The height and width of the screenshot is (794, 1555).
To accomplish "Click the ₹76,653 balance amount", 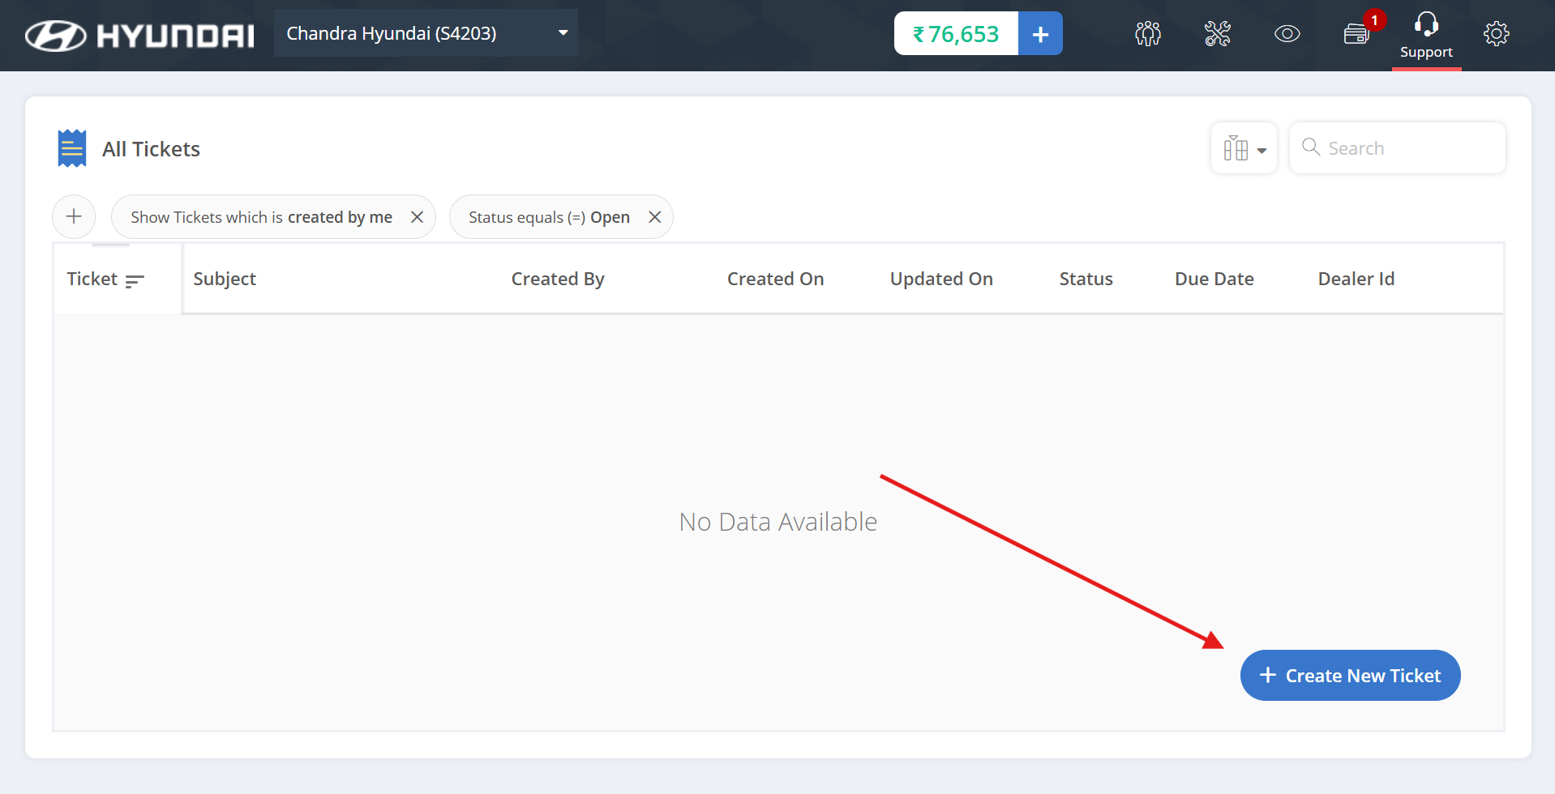I will [x=956, y=34].
